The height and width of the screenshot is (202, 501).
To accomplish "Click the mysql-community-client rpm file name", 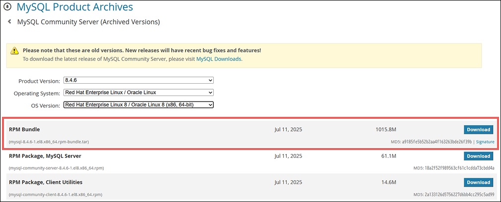I will coord(56,195).
